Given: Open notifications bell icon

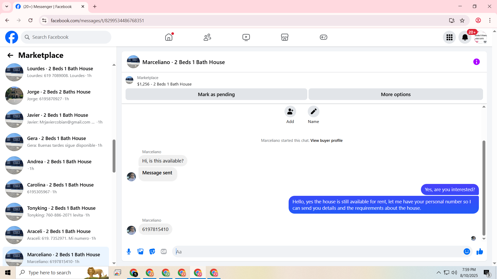Looking at the screenshot, I should coord(465,37).
